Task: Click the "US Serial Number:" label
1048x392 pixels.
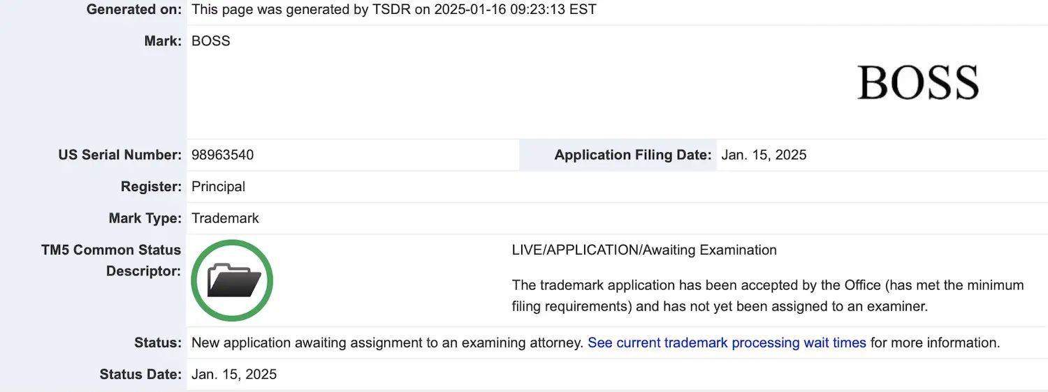Action: click(119, 155)
